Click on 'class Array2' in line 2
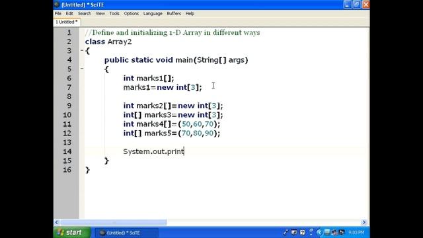The height and width of the screenshot is (238, 423). (x=108, y=42)
